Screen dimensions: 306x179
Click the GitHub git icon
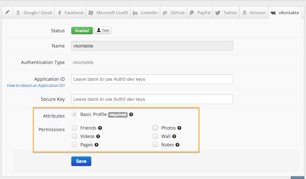tap(165, 12)
